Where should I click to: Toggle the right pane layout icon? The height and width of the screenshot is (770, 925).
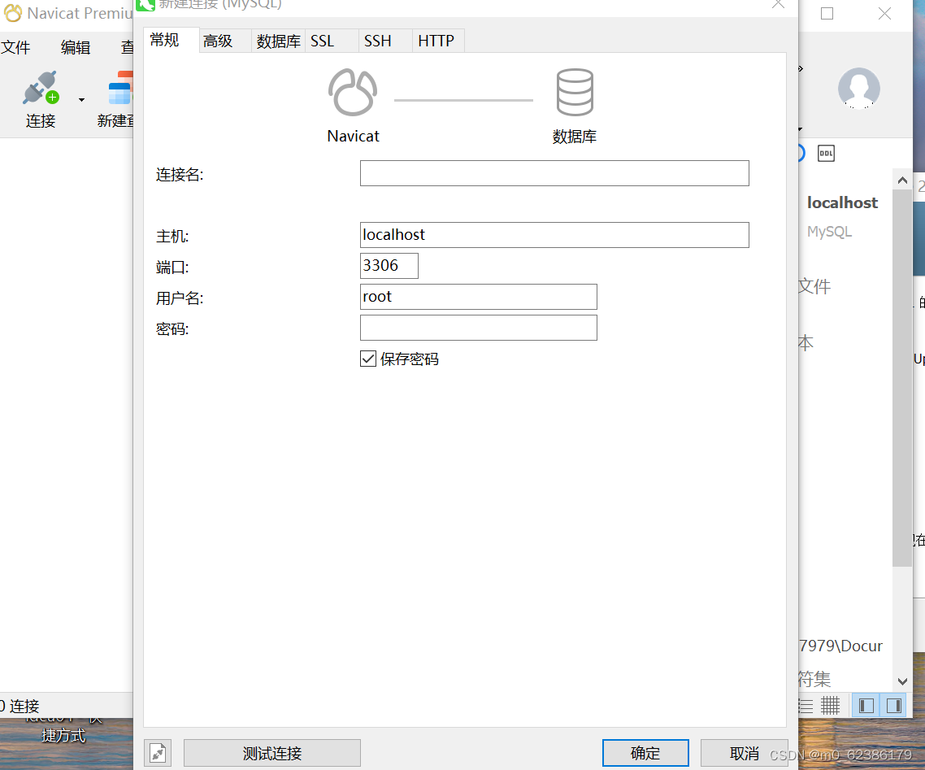click(x=894, y=706)
